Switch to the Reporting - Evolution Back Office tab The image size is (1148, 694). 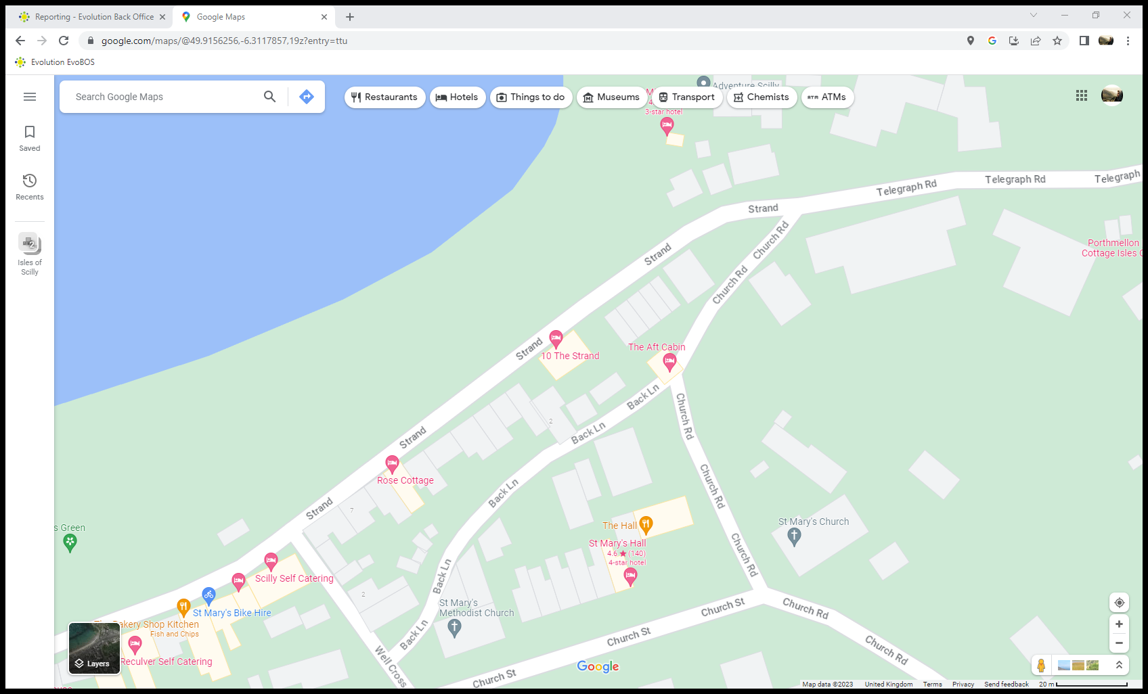(93, 17)
